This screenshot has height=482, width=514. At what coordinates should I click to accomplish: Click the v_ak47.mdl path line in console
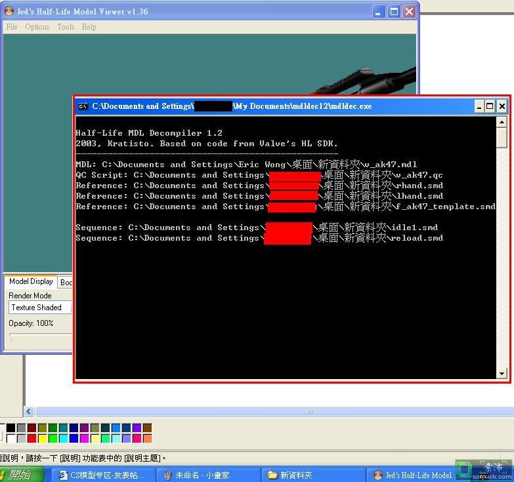[246, 165]
